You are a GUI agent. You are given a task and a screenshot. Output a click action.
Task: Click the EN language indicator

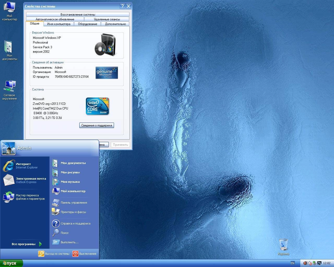(293, 263)
